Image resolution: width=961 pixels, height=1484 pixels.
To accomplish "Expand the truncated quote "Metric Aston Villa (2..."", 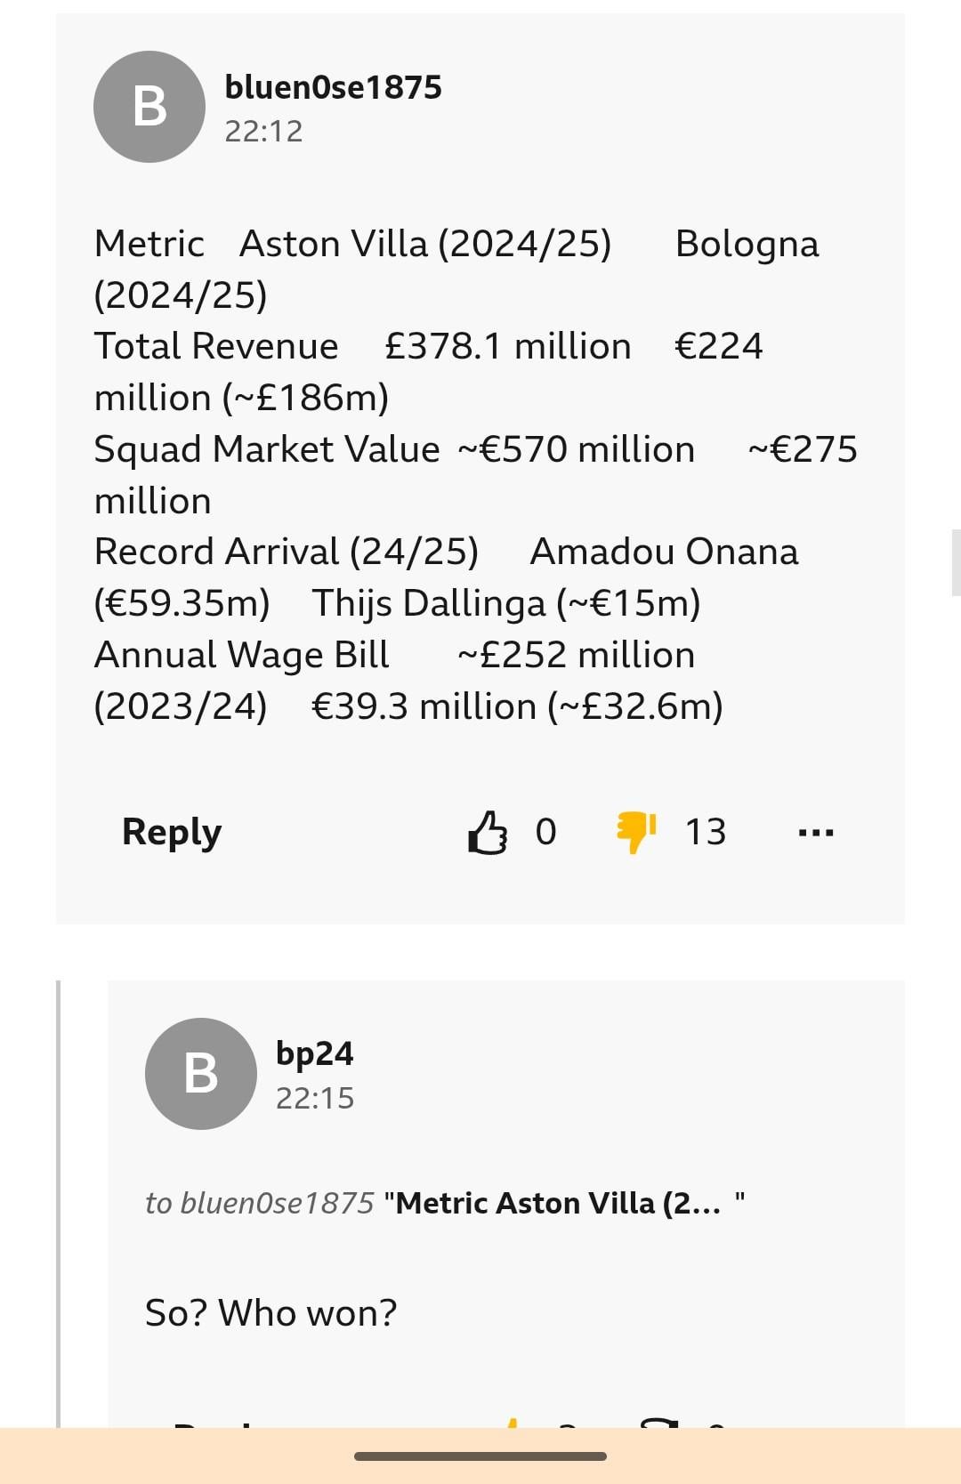I will click(x=558, y=1203).
